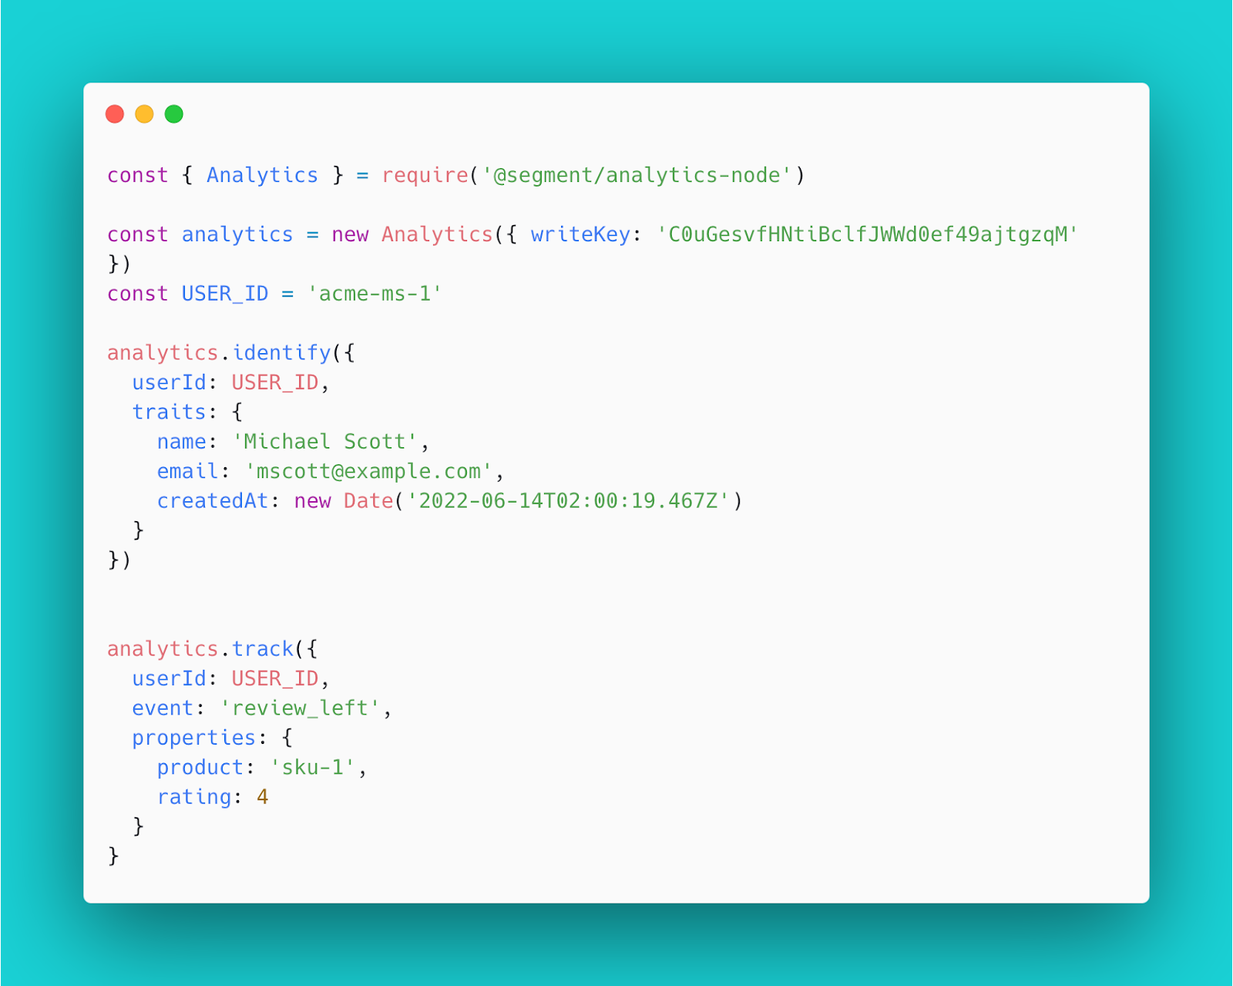The width and height of the screenshot is (1233, 986).
Task: Click the 'review_left' event string
Action: coord(301,708)
